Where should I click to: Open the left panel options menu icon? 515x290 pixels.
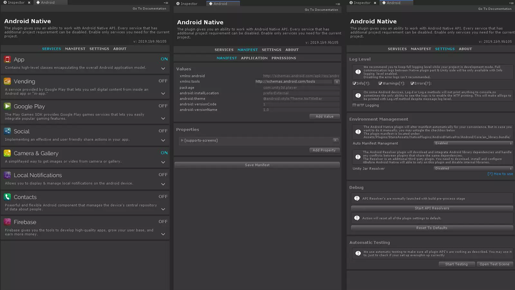[x=166, y=3]
